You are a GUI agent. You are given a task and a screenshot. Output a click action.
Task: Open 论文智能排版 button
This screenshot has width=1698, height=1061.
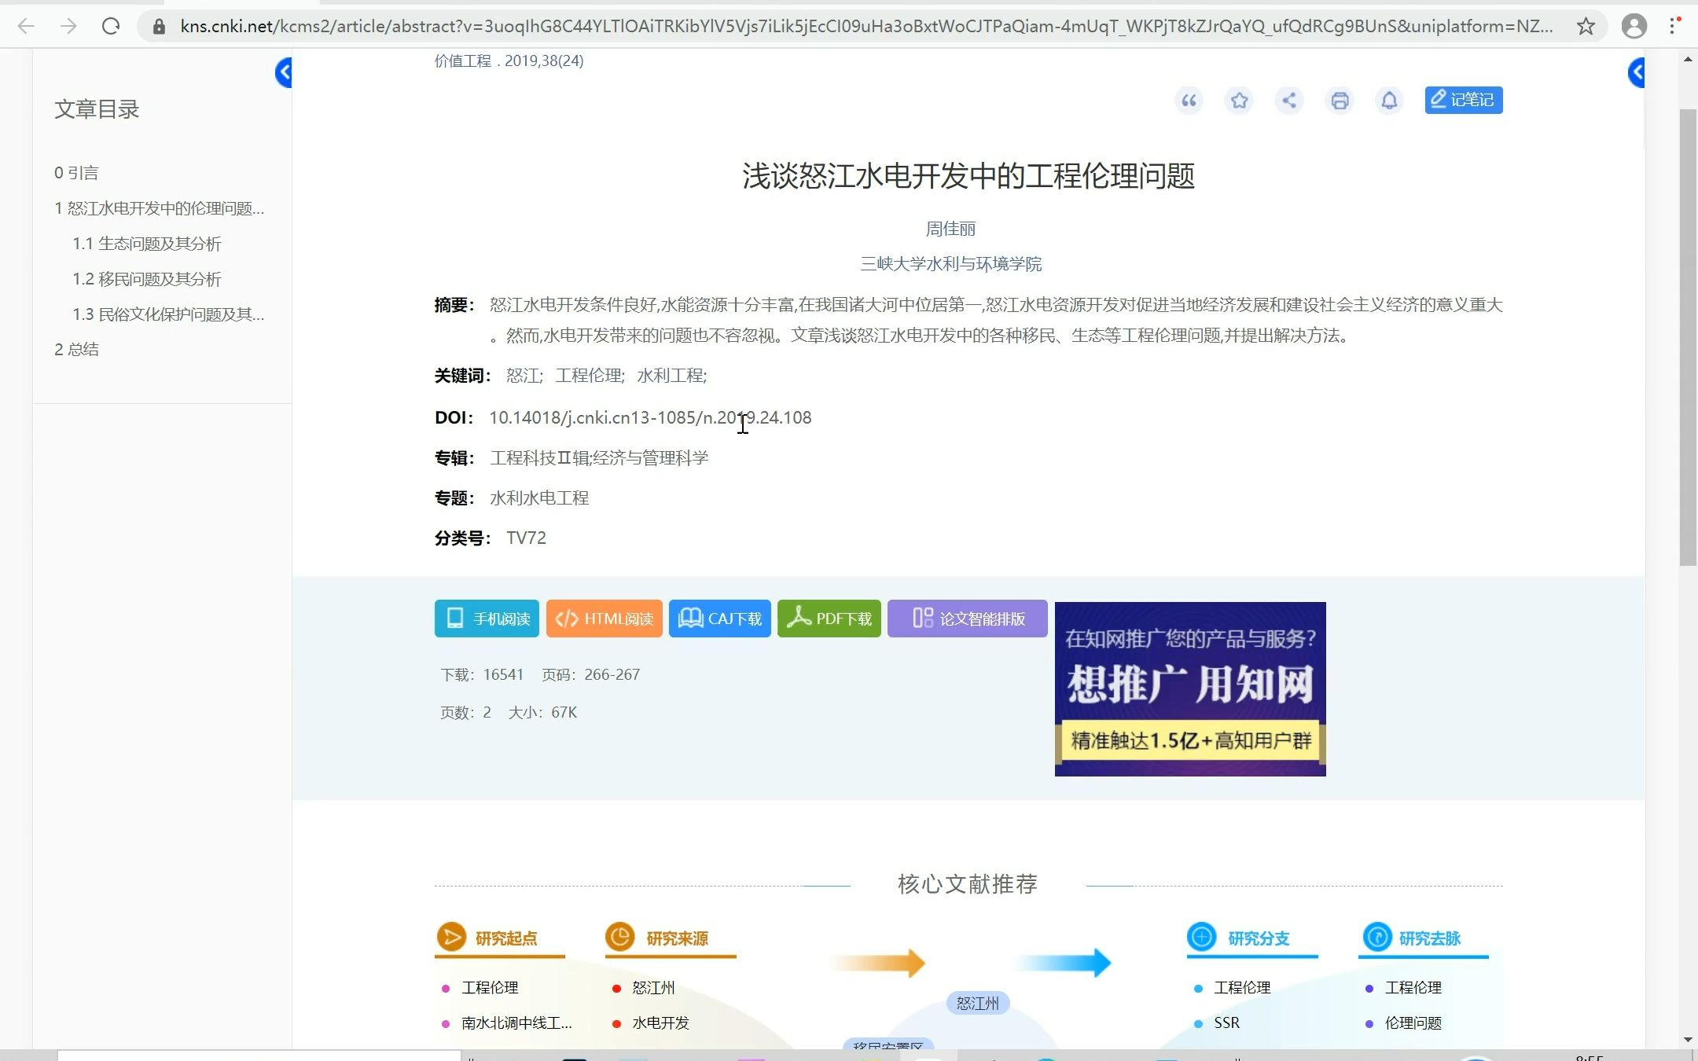point(968,619)
